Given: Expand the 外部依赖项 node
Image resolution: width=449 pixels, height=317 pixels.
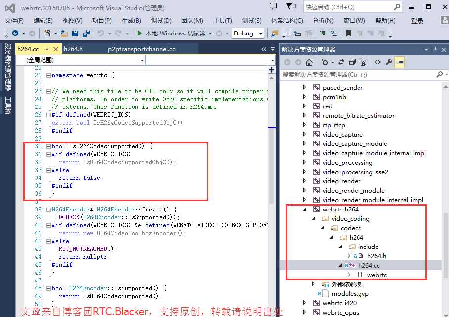Looking at the screenshot, I should (314, 284).
